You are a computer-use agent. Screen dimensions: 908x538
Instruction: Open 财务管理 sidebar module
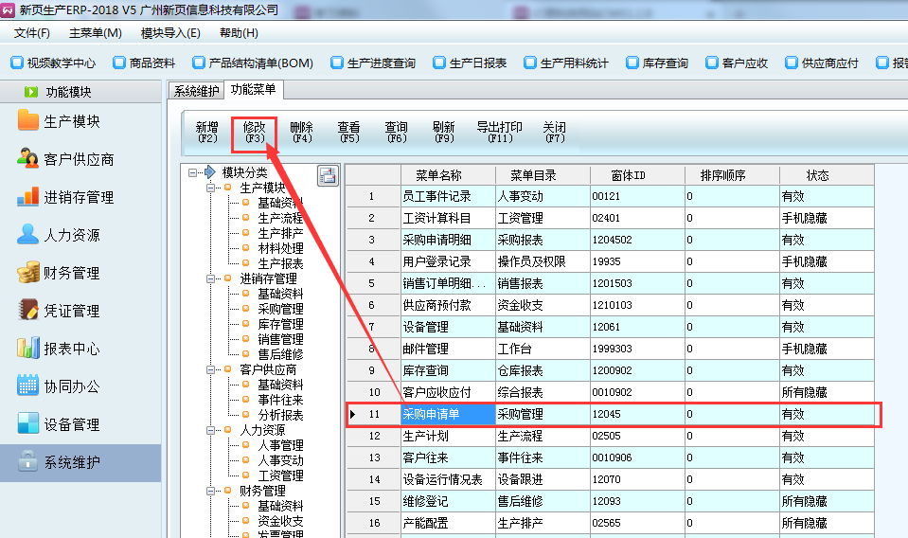(x=71, y=274)
